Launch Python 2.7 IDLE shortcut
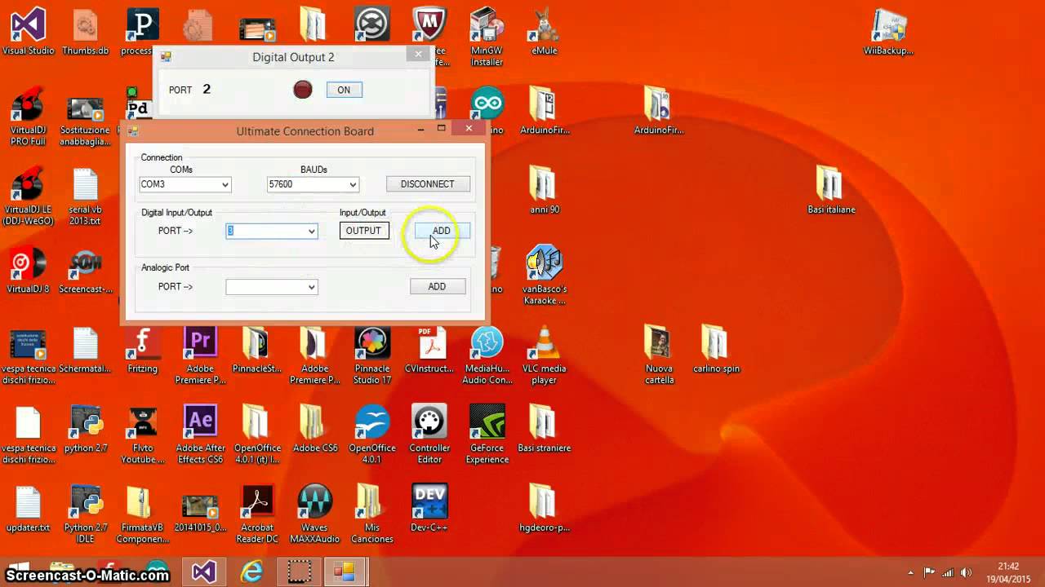This screenshot has width=1045, height=587. [x=86, y=514]
